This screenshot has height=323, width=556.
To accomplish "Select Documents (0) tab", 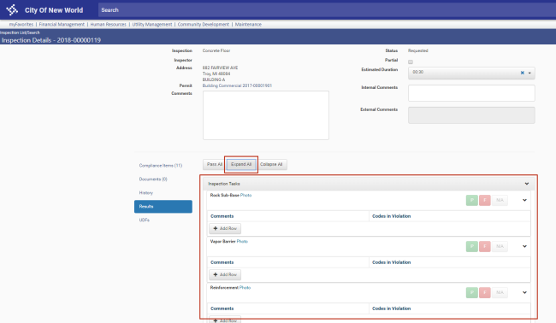I will [153, 179].
